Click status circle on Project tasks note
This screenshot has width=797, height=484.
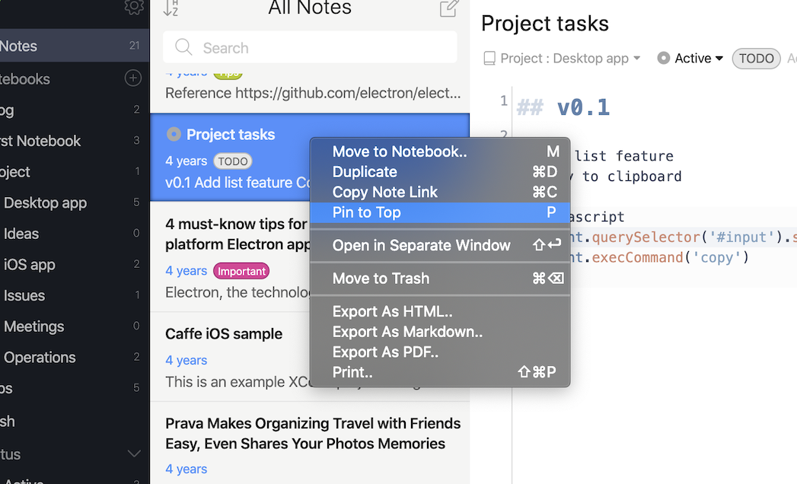[174, 135]
